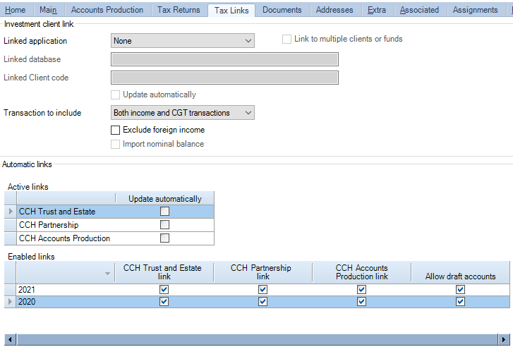Open the Extra tab

[377, 10]
